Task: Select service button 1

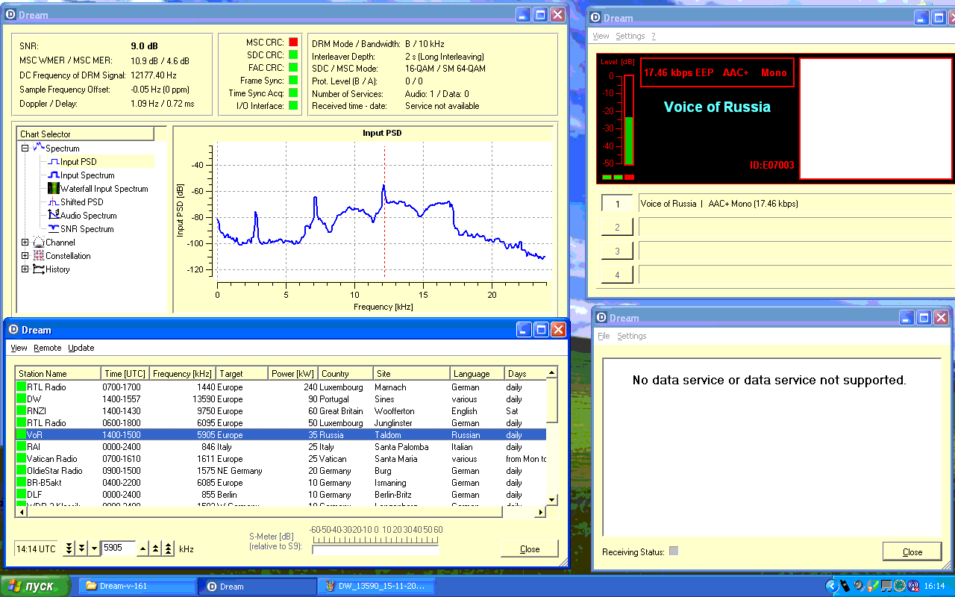Action: [617, 204]
